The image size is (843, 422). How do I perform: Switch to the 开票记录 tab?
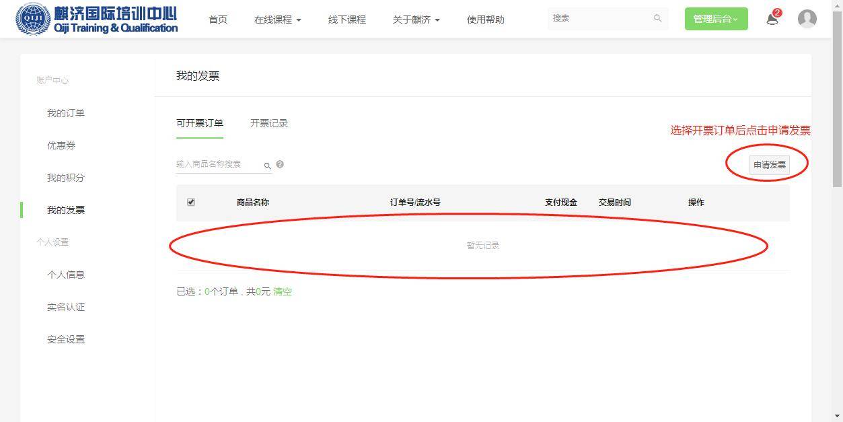click(x=269, y=123)
